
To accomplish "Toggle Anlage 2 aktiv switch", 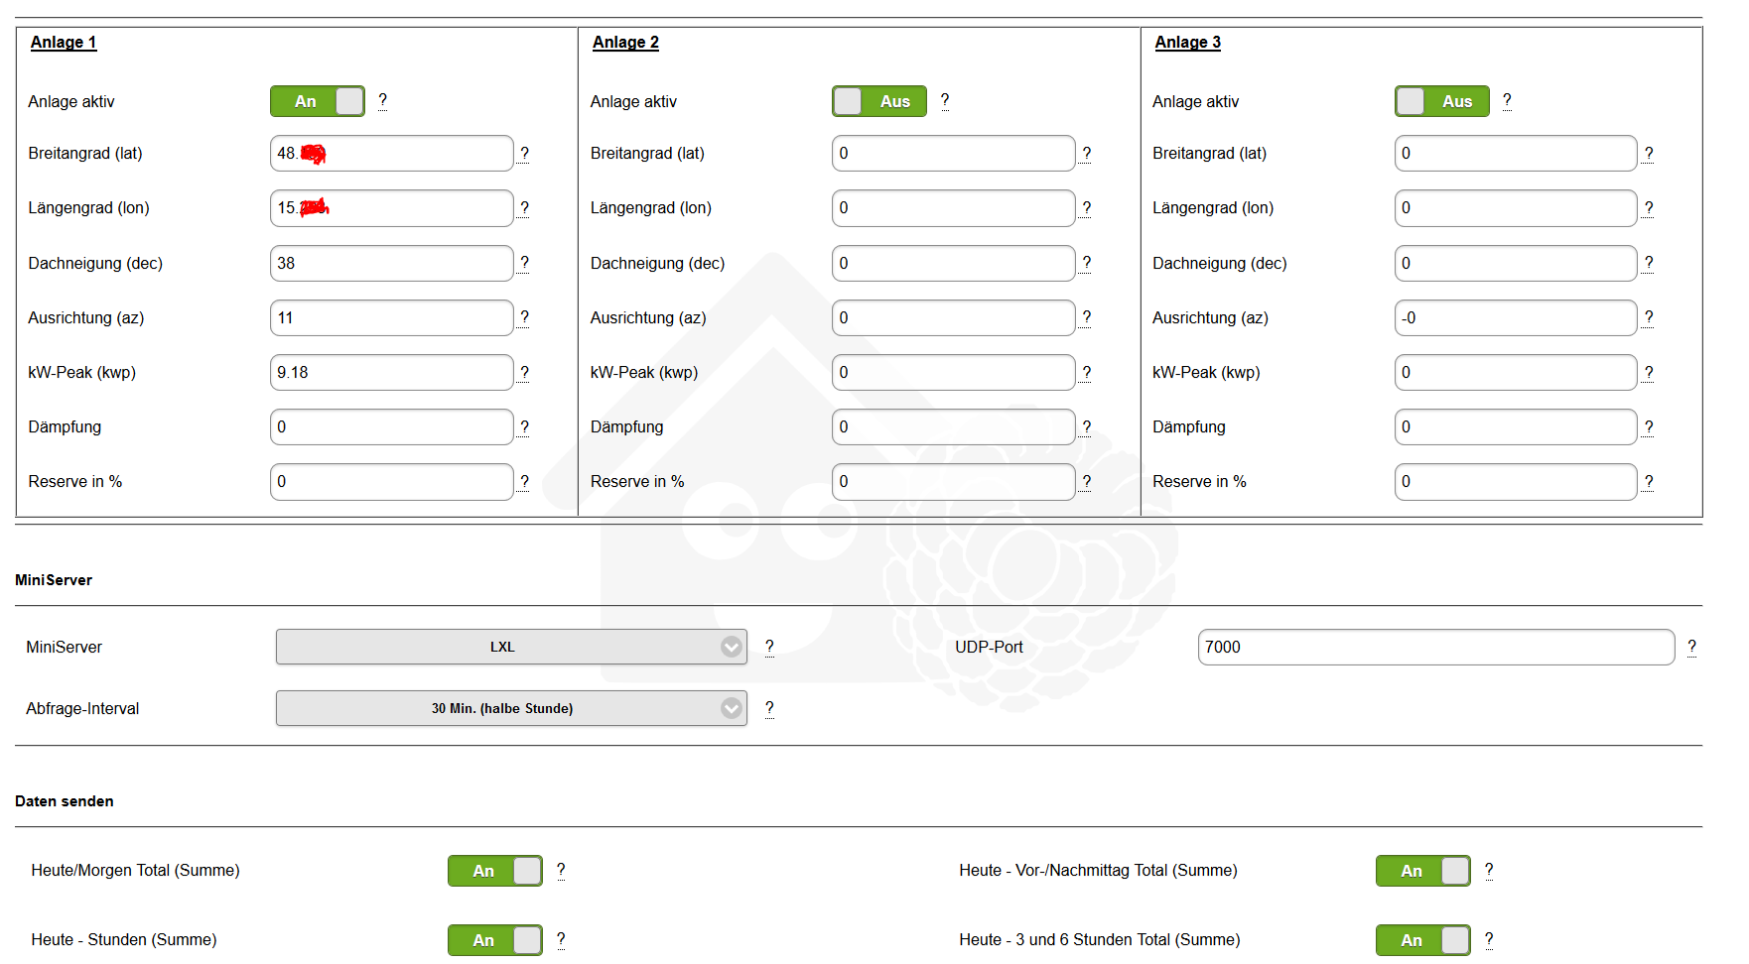I will pos(879,101).
